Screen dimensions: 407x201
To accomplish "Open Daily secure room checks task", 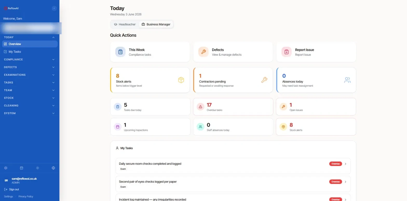I will (233, 166).
